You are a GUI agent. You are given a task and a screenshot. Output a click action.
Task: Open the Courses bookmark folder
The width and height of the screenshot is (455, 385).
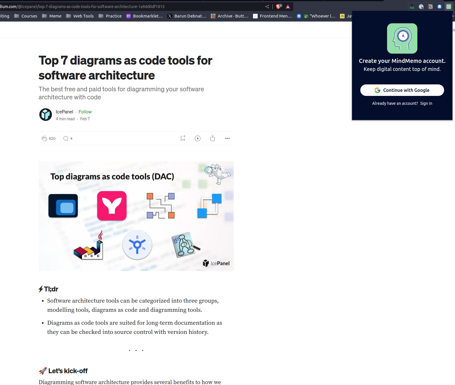26,16
